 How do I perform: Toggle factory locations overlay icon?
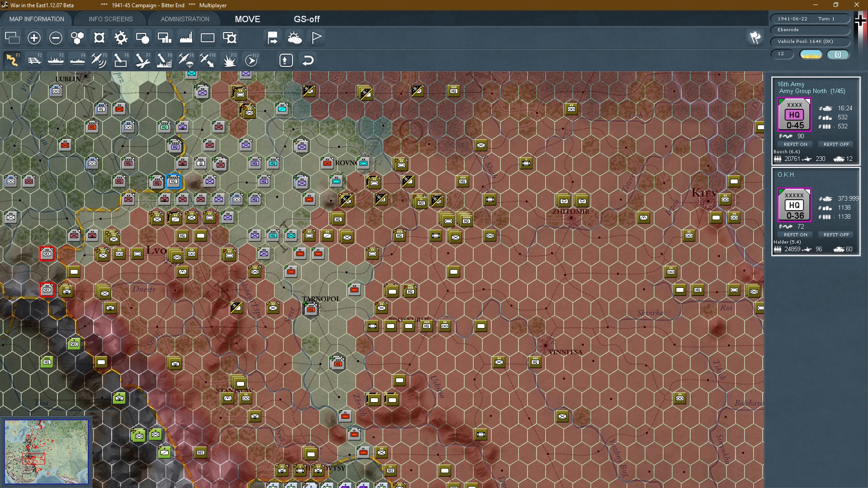pyautogui.click(x=186, y=38)
